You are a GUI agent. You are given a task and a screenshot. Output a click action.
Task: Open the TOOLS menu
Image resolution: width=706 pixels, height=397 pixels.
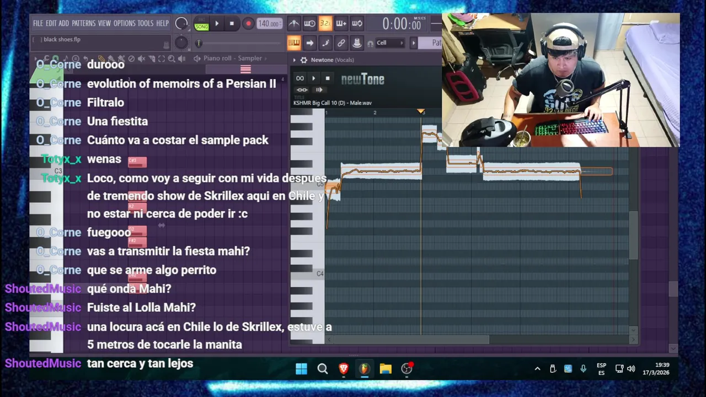click(x=146, y=24)
